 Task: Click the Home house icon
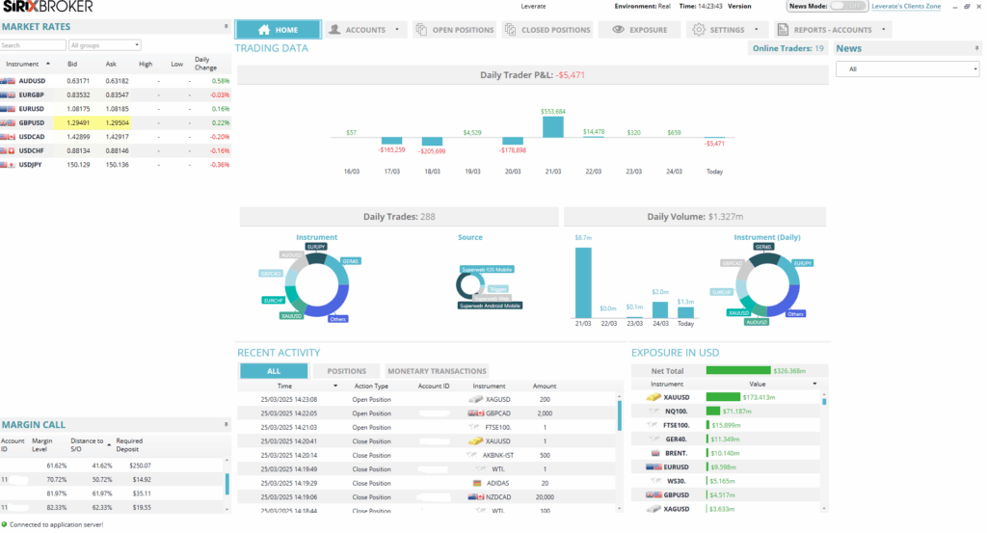coord(263,30)
